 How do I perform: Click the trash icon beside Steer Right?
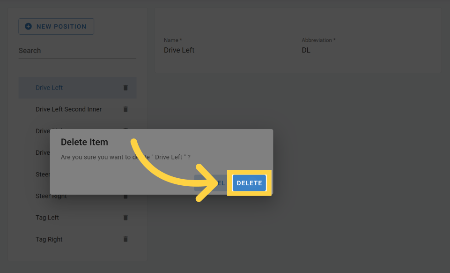click(125, 196)
